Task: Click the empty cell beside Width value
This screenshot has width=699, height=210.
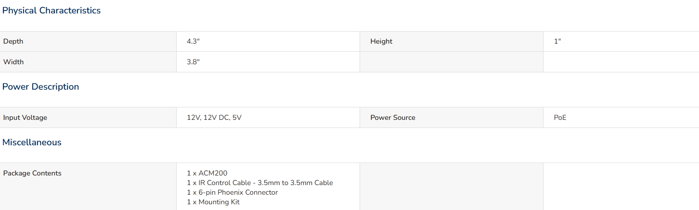Action: (x=451, y=62)
